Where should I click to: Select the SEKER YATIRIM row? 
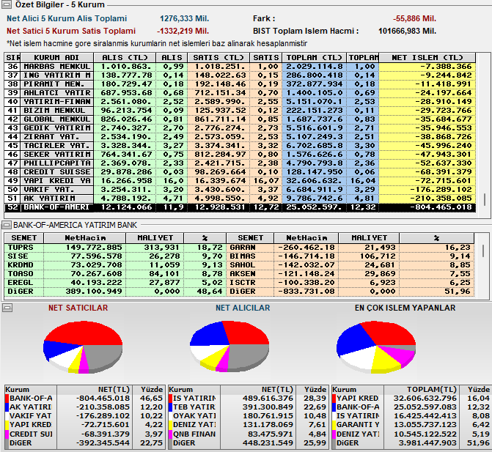[240, 155]
